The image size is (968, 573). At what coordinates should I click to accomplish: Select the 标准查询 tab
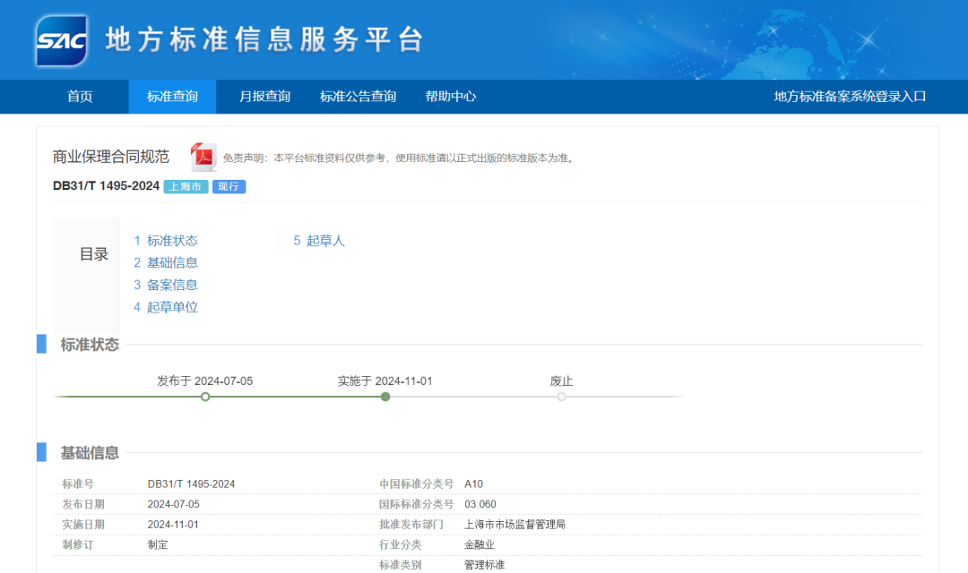point(172,96)
